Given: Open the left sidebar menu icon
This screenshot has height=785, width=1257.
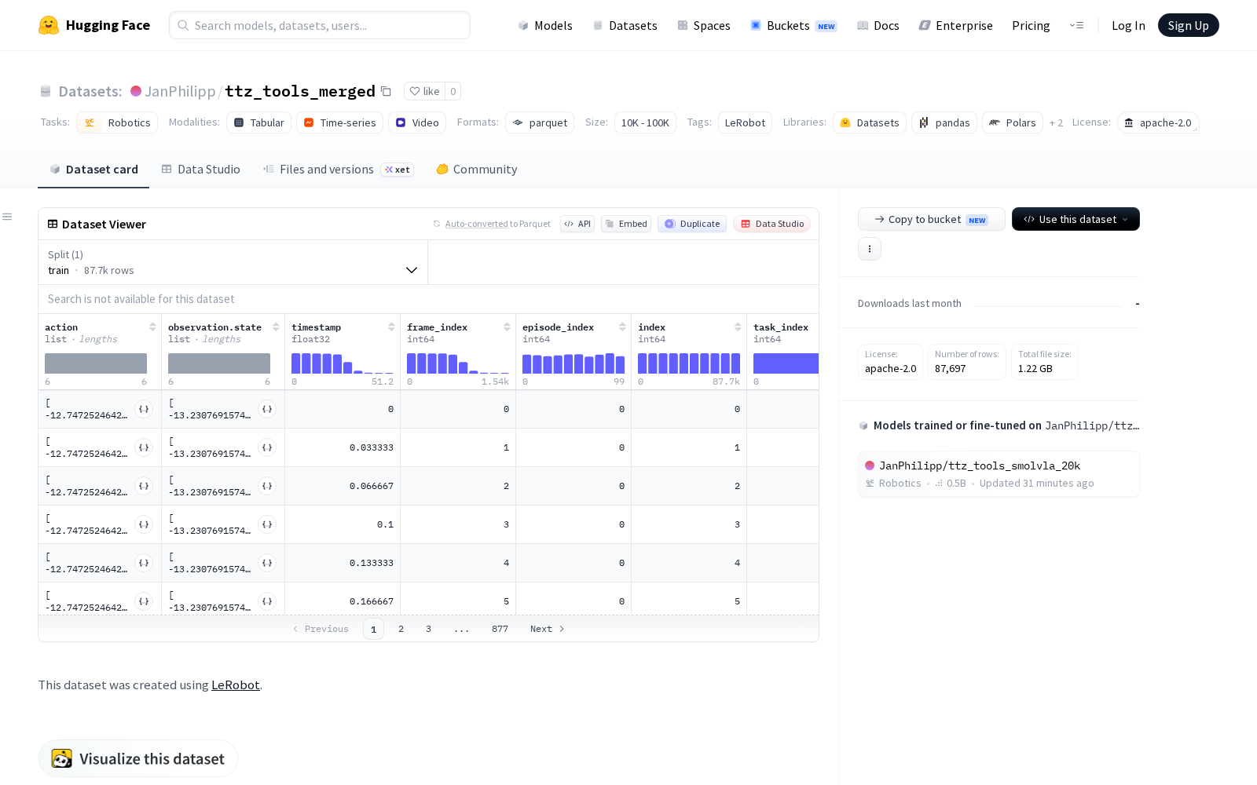Looking at the screenshot, I should 7,217.
